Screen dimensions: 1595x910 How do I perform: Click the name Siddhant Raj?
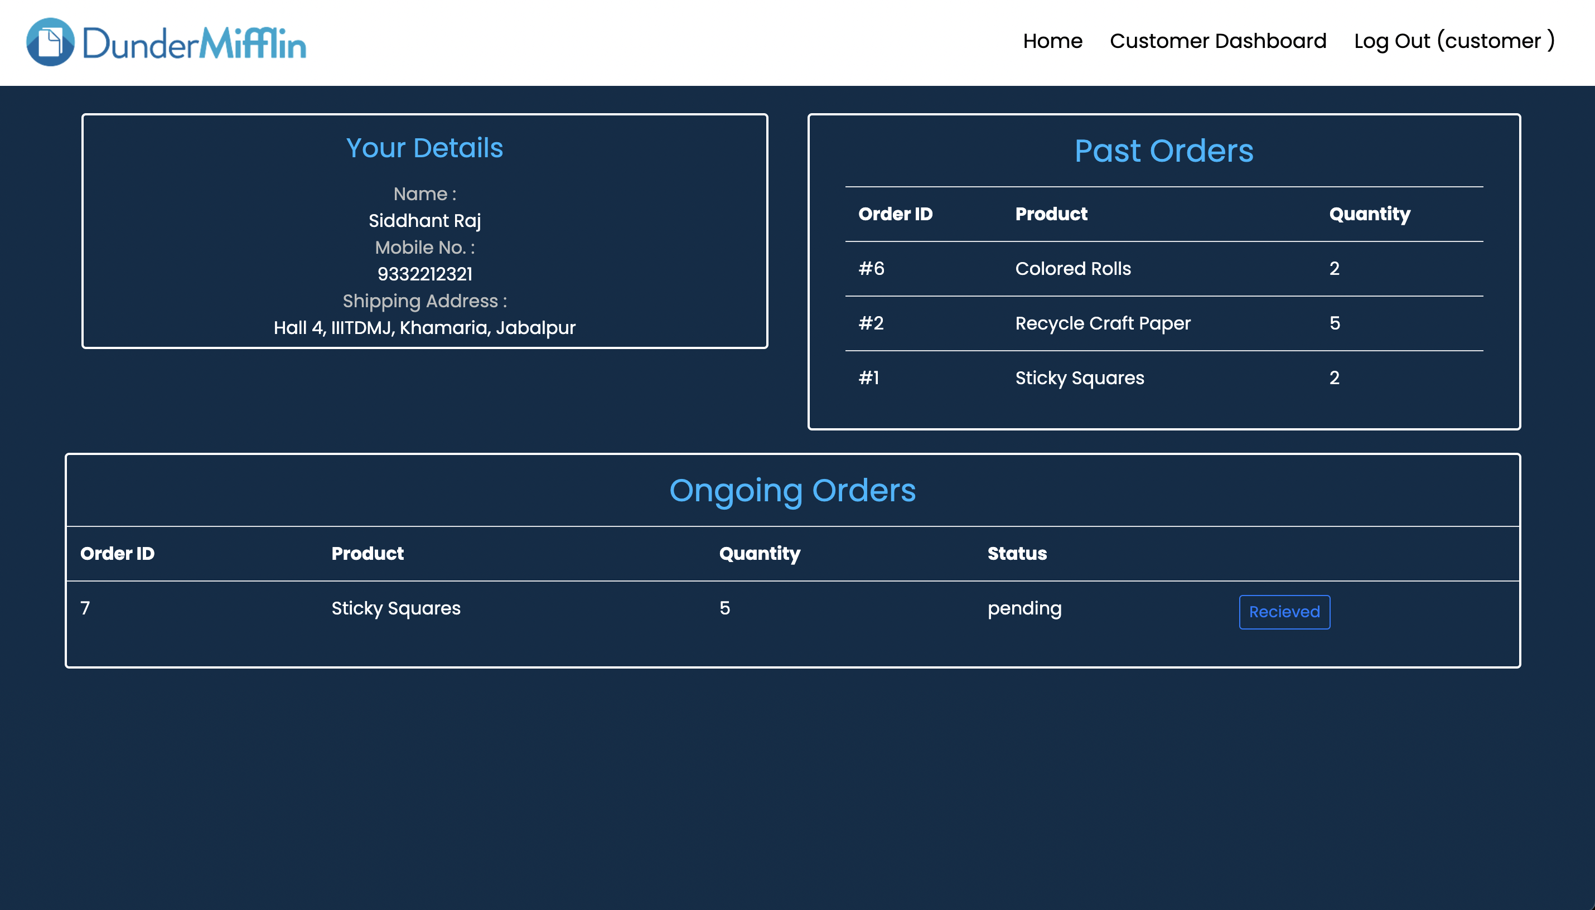coord(424,221)
